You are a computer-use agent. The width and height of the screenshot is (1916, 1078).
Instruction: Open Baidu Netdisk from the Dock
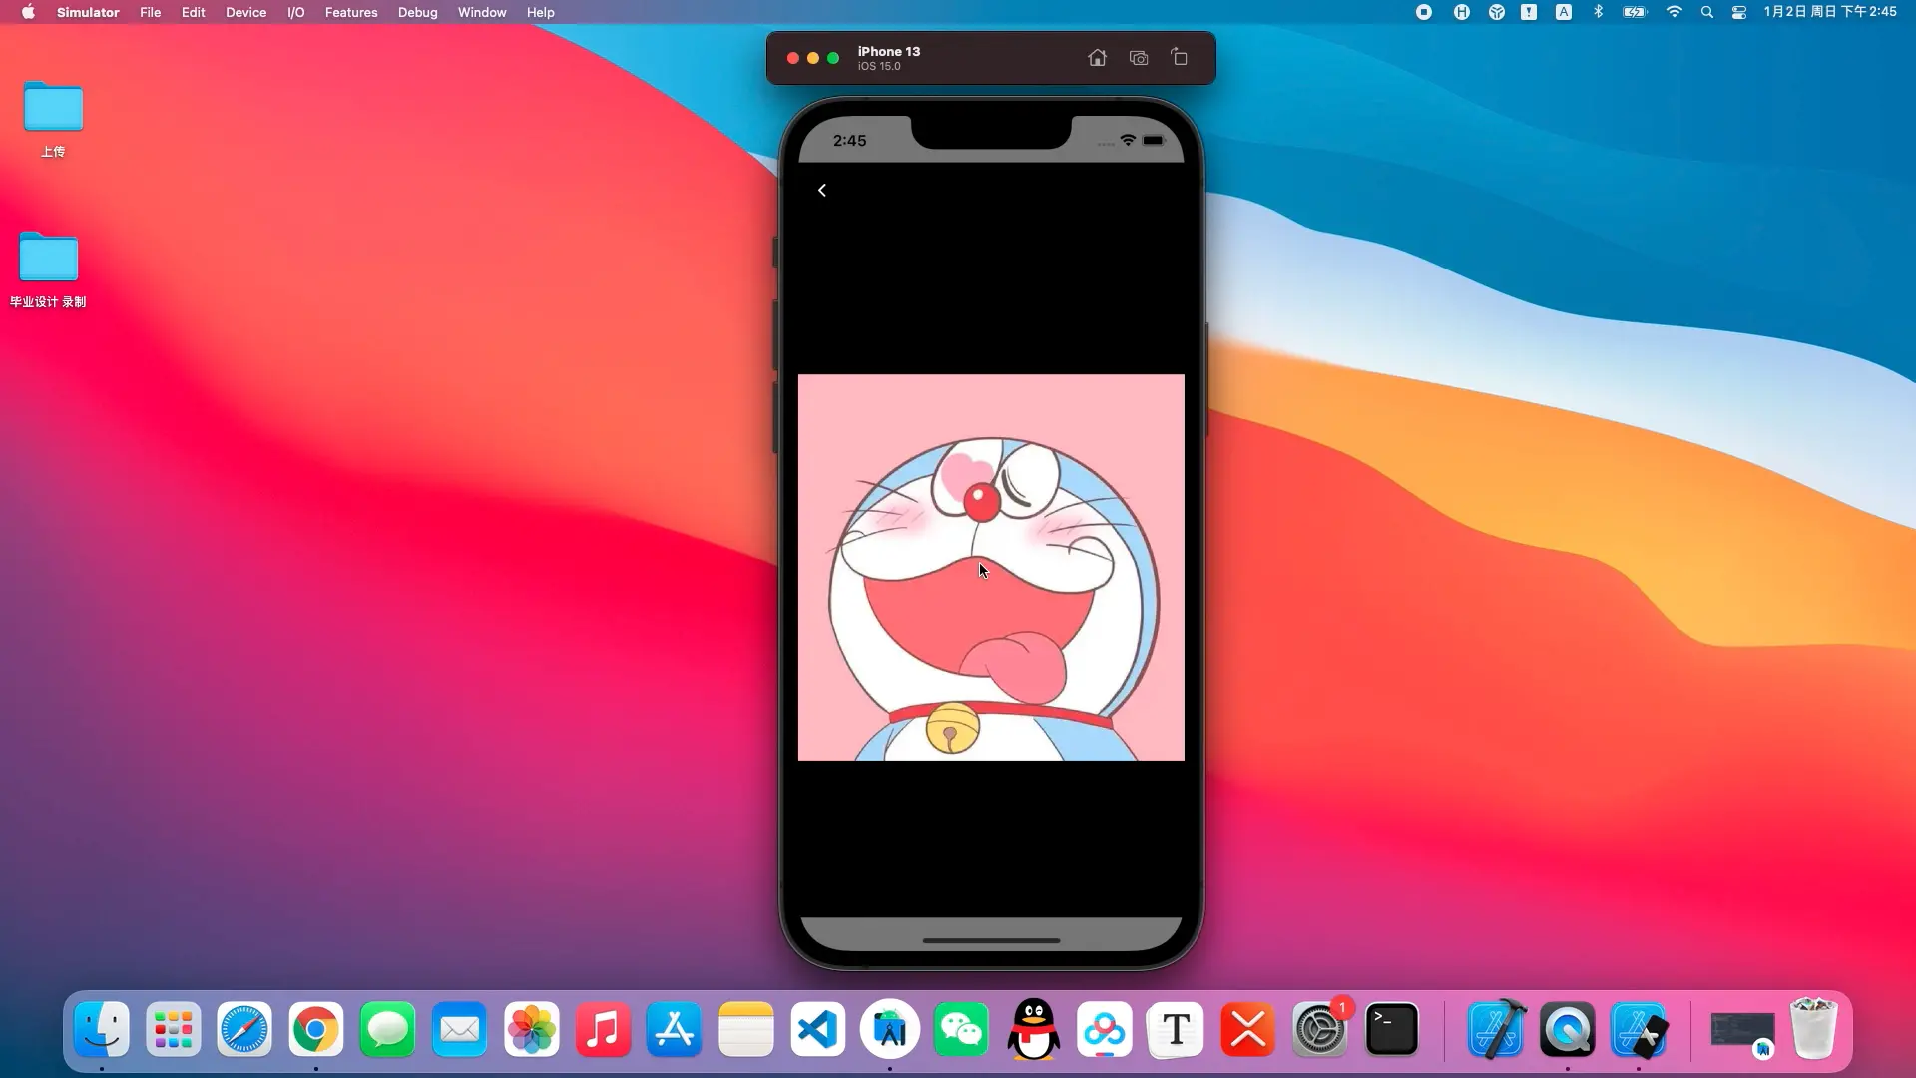pyautogui.click(x=1105, y=1029)
